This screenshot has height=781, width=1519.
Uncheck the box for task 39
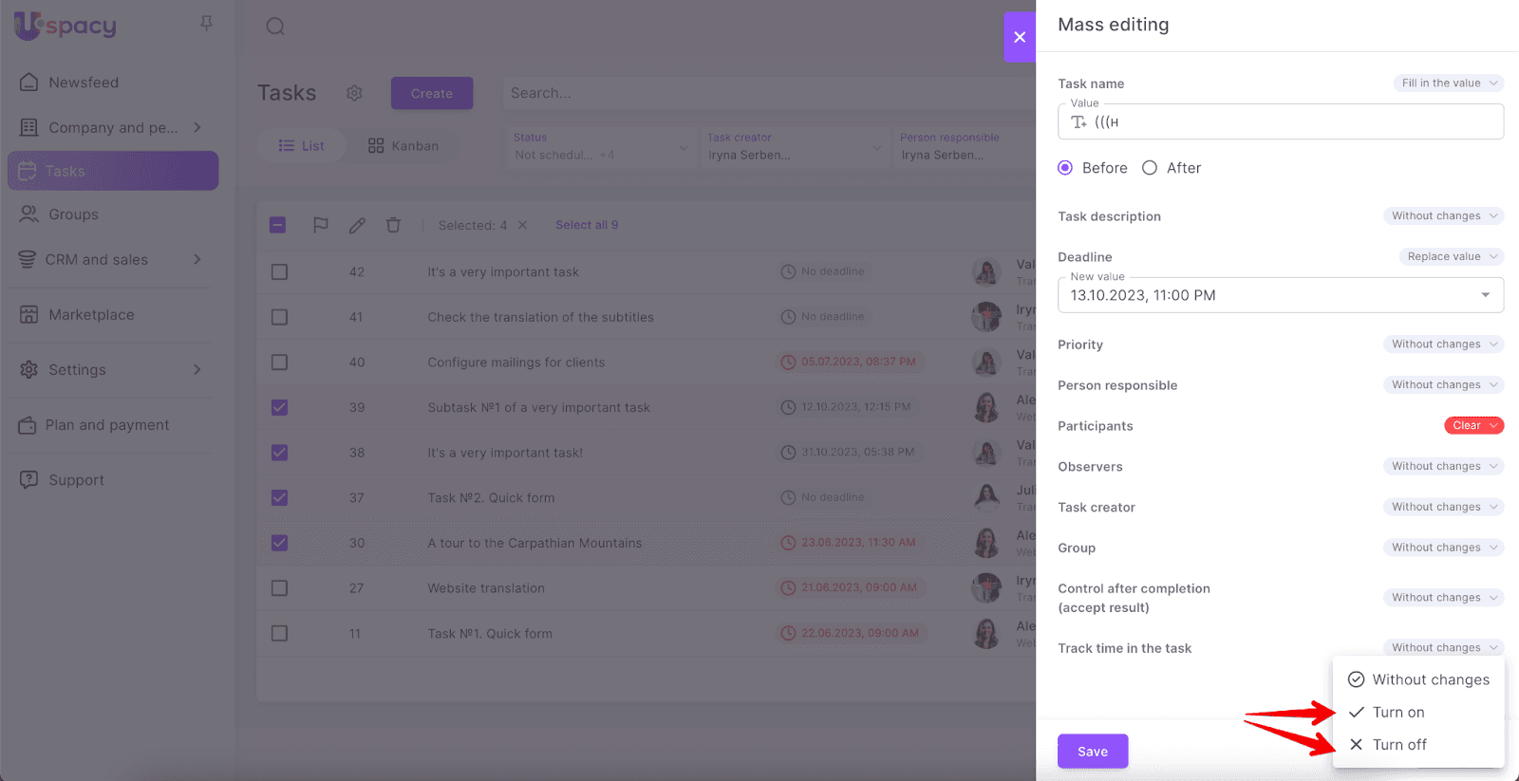point(279,407)
